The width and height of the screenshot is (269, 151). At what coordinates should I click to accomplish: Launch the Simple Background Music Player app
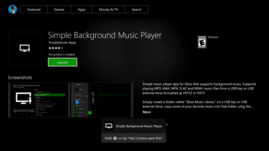coord(63,62)
